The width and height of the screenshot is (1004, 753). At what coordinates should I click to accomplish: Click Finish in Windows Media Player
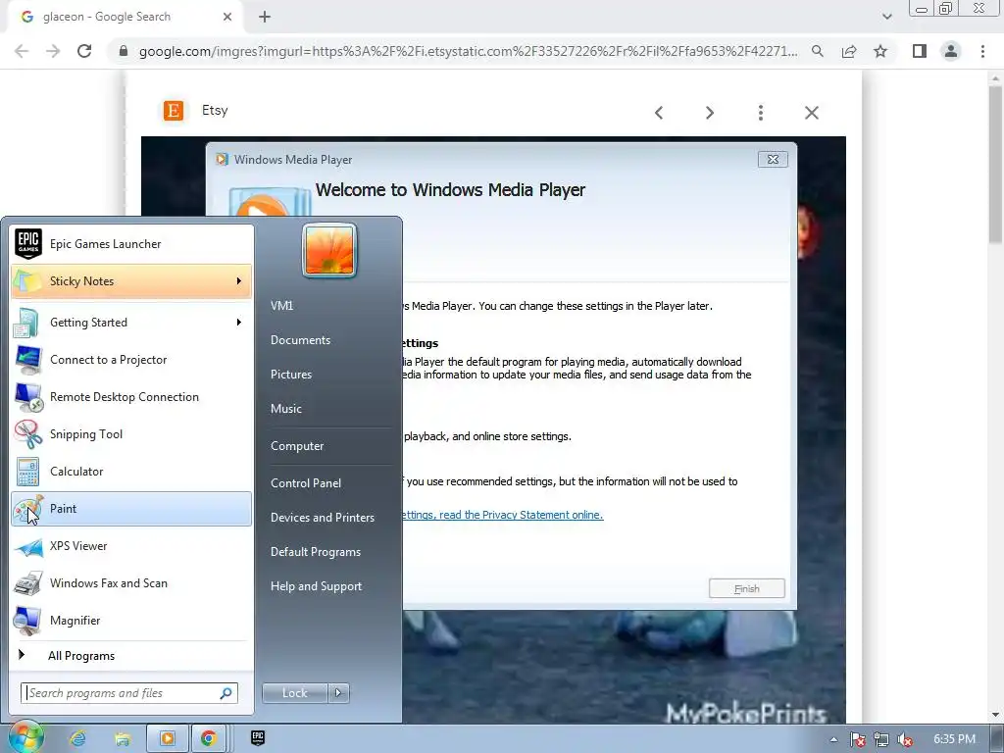[x=746, y=588]
